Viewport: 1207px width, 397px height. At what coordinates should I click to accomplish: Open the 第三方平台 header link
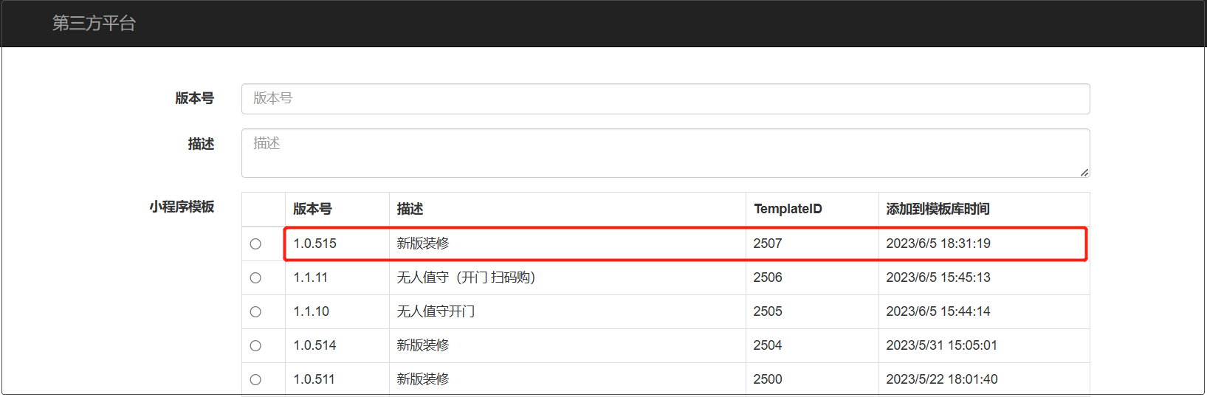[94, 24]
